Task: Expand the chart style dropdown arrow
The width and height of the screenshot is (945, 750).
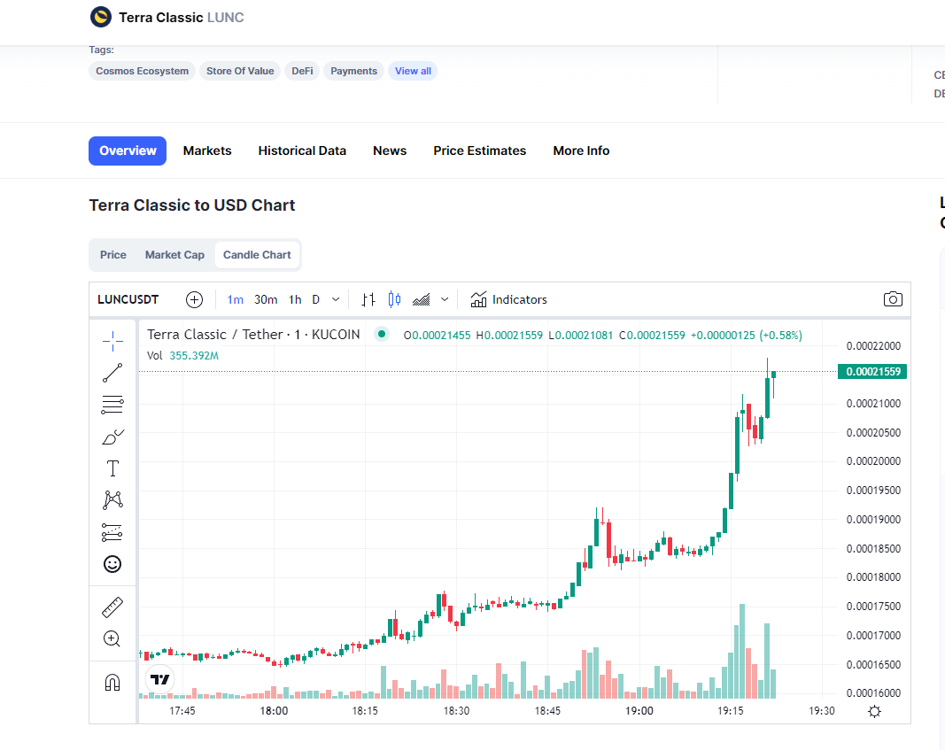Action: point(445,299)
